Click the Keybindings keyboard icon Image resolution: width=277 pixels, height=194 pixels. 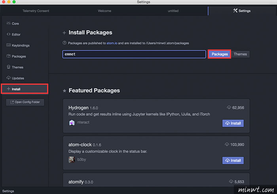[8, 45]
